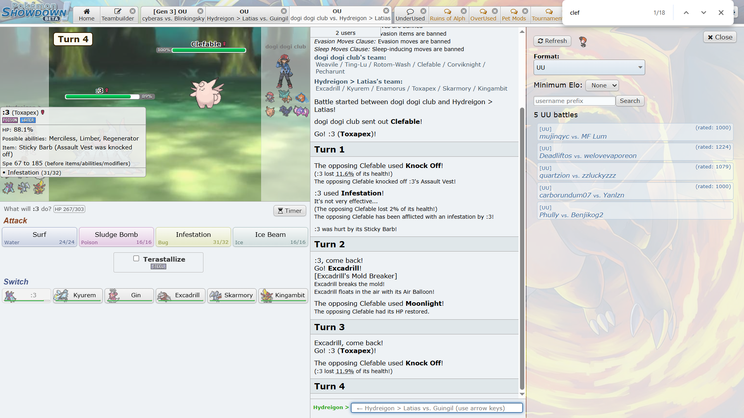The width and height of the screenshot is (744, 418).
Task: Open the Minimum Elo dropdown
Action: coord(602,85)
